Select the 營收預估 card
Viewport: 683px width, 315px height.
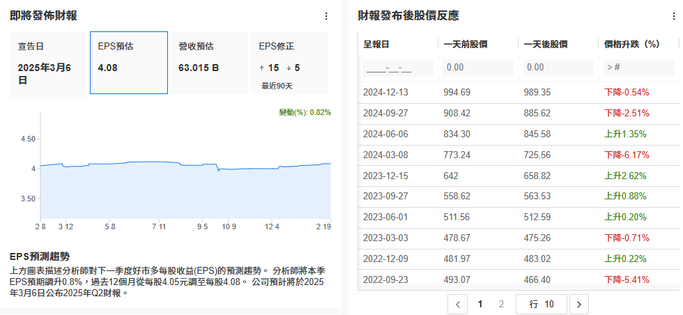(208, 63)
